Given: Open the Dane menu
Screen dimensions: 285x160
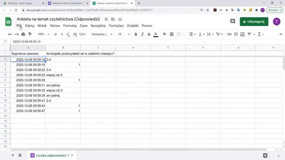Looking at the screenshot, I should tap(84, 26).
